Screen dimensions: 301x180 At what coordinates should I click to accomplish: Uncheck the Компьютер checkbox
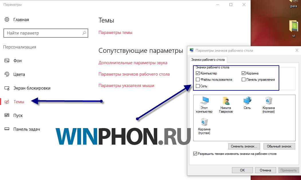[198, 73]
